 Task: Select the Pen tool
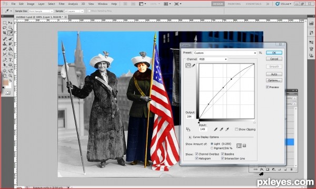(x=5, y=60)
